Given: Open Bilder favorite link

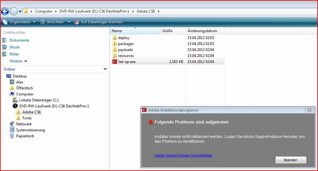Looking at the screenshot, I should pyautogui.click(x=14, y=54).
